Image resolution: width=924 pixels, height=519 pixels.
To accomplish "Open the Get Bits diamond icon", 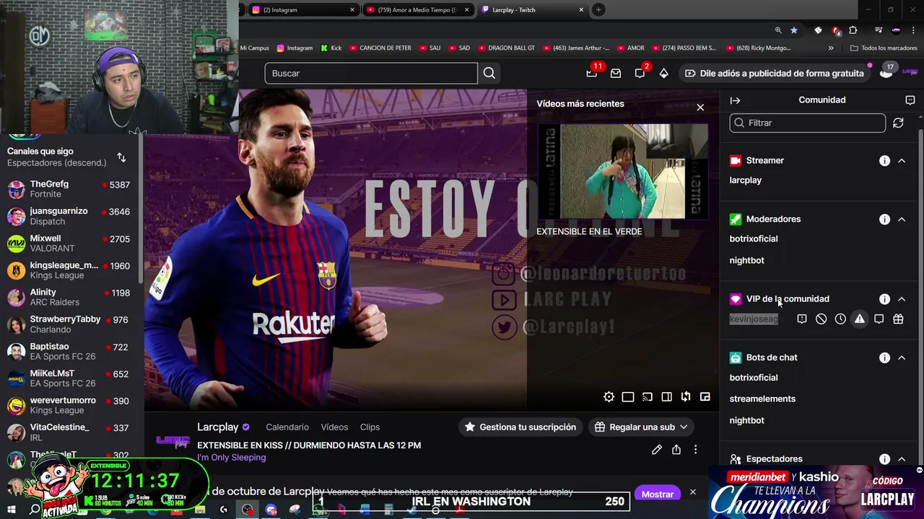I will click(x=663, y=74).
